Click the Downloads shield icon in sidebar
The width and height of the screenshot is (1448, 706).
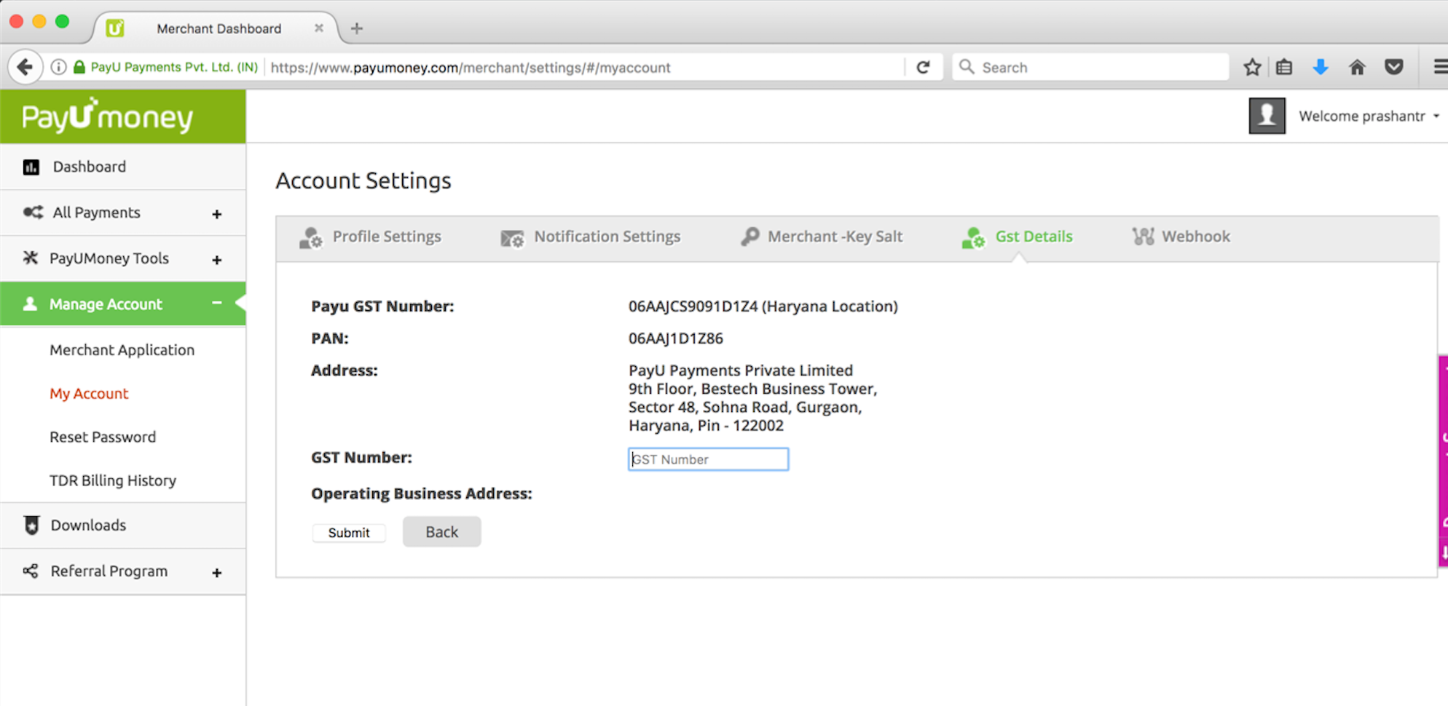pyautogui.click(x=31, y=525)
